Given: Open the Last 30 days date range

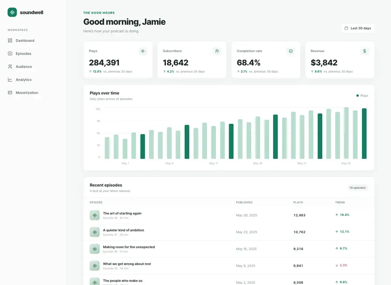Looking at the screenshot, I should pyautogui.click(x=358, y=28).
